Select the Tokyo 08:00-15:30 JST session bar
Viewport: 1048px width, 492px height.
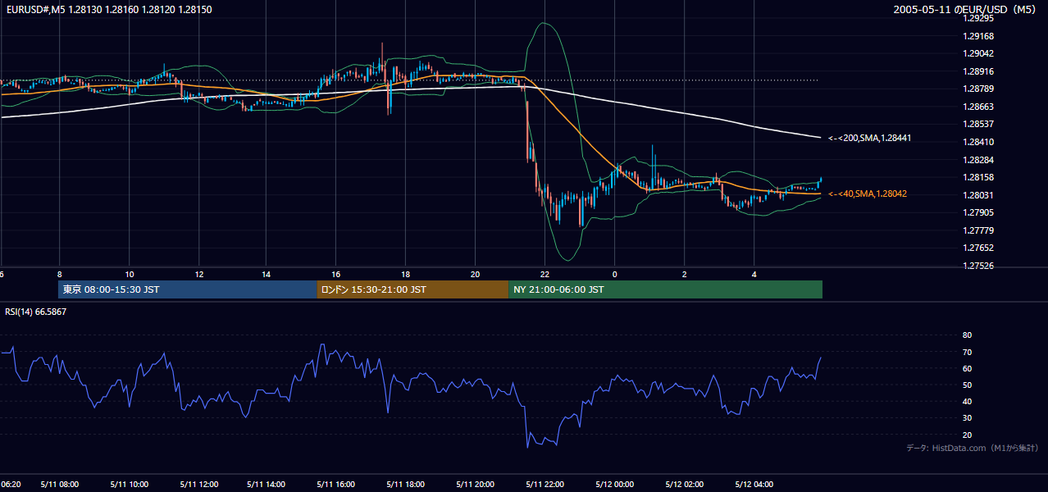[188, 289]
